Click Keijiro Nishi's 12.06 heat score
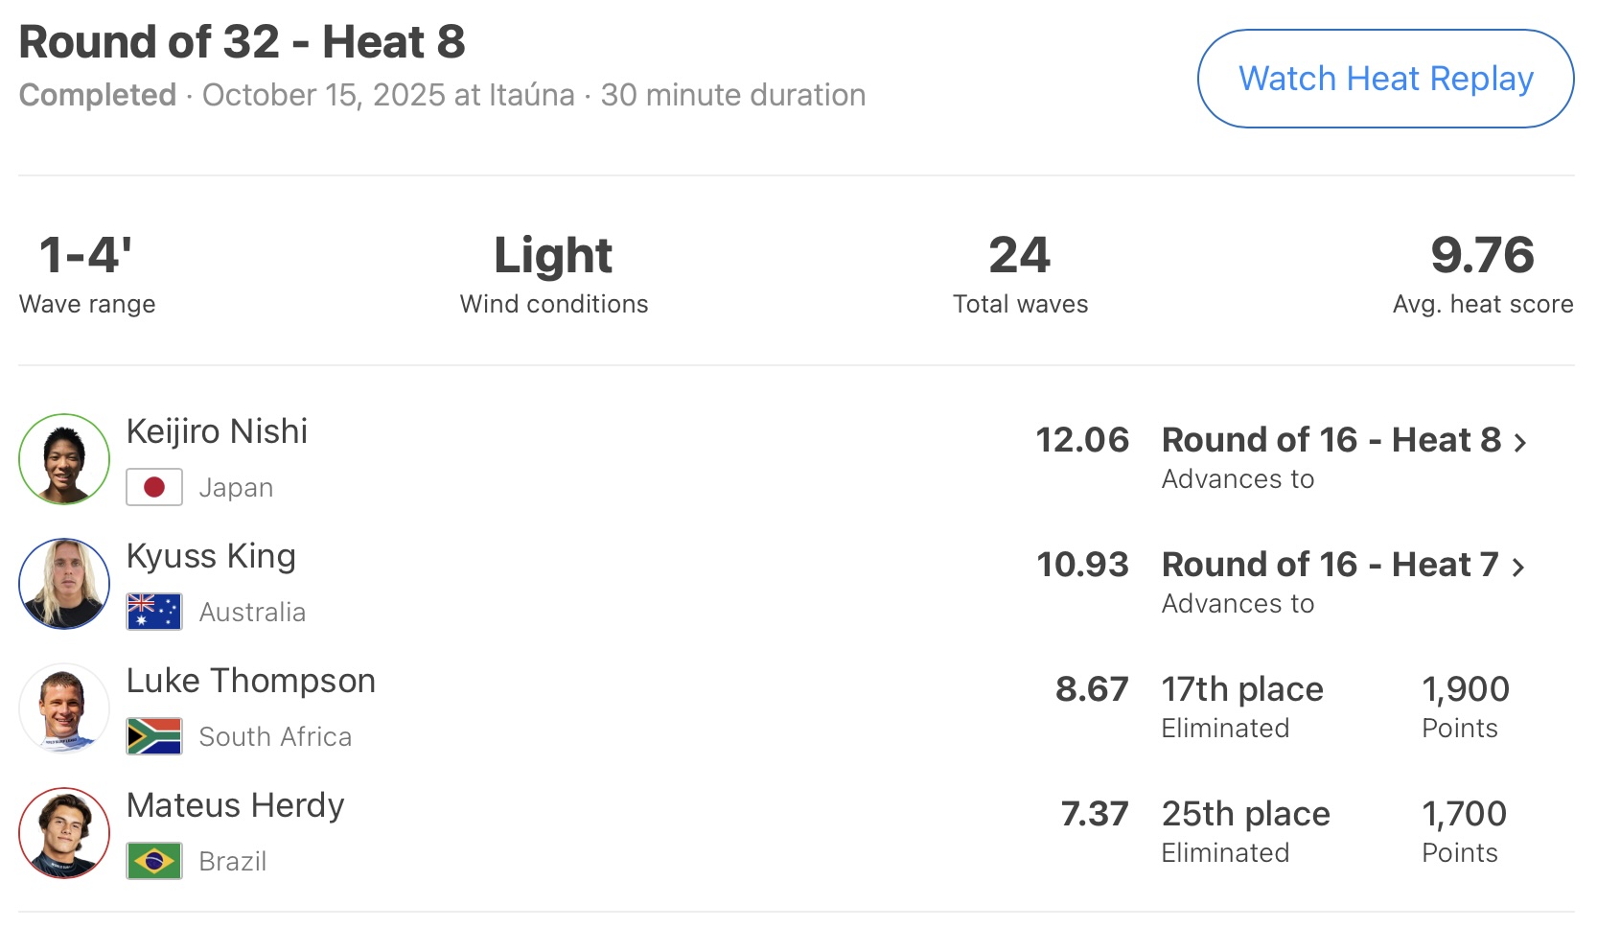Viewport: 1597px width, 928px height. click(x=1082, y=440)
